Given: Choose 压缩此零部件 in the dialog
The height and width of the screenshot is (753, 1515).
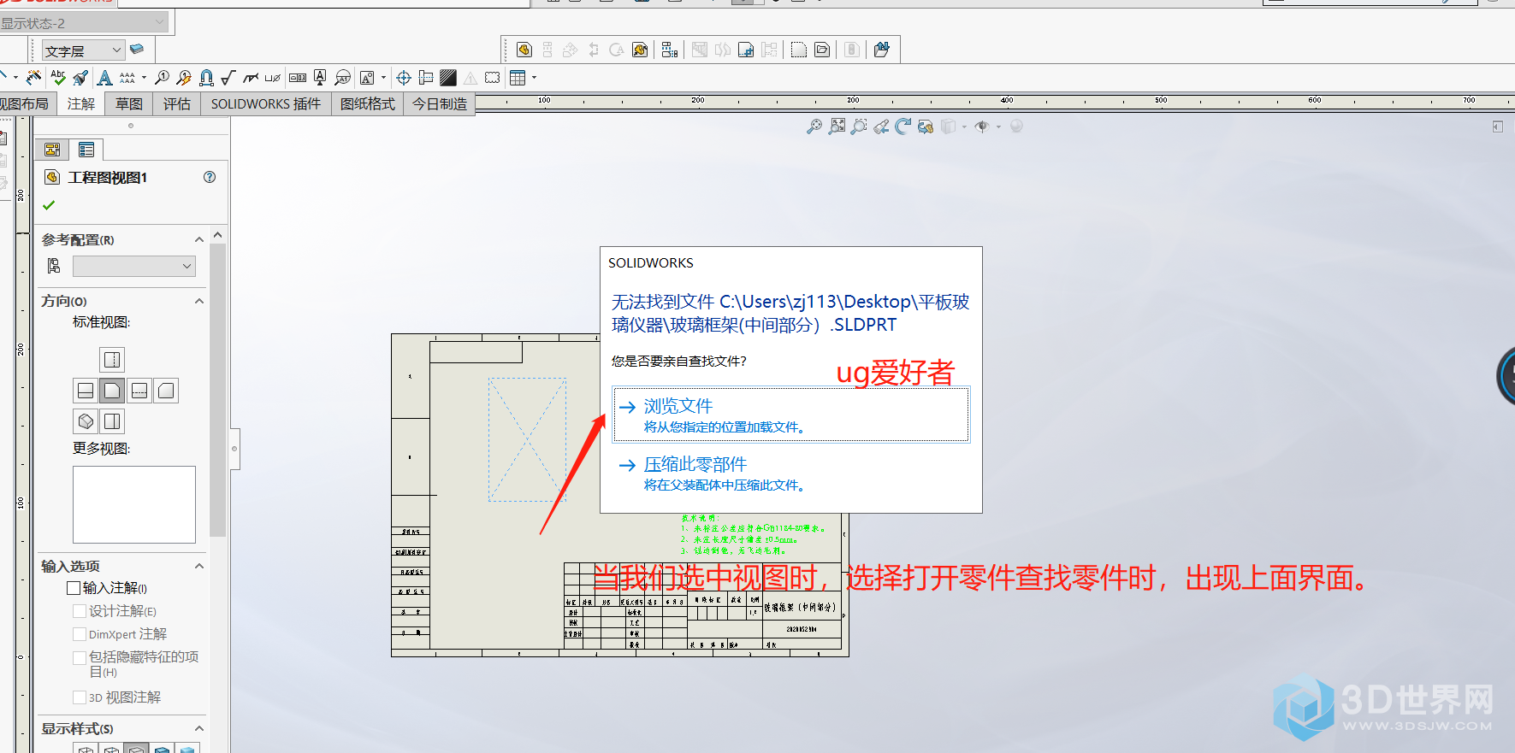Looking at the screenshot, I should click(x=791, y=474).
